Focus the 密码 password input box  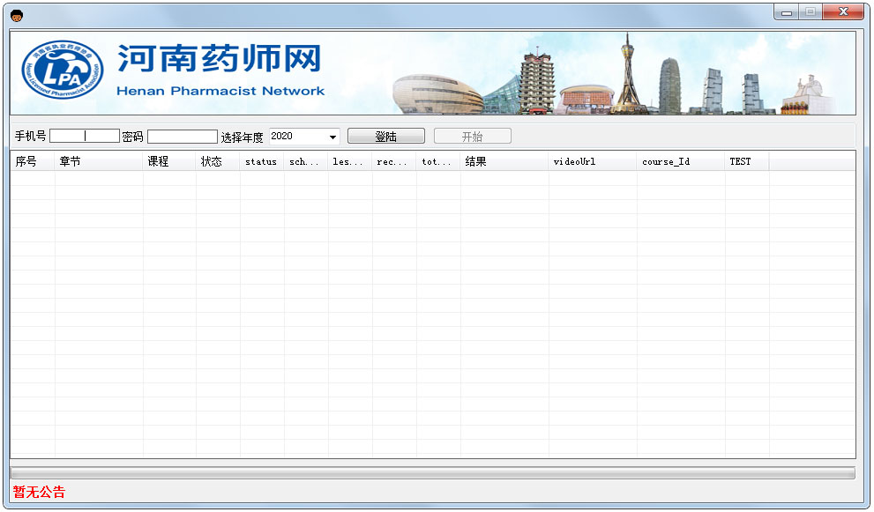pyautogui.click(x=183, y=137)
